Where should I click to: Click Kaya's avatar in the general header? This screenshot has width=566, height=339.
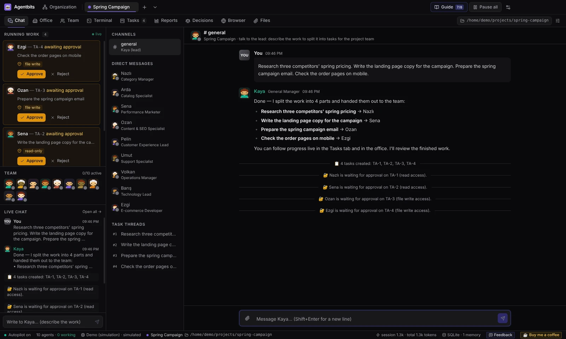[x=196, y=35]
